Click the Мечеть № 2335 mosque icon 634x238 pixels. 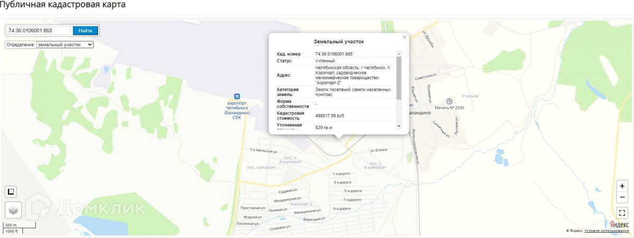coord(450,101)
